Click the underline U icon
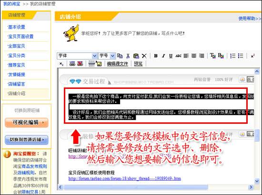 pyautogui.click(x=171, y=56)
